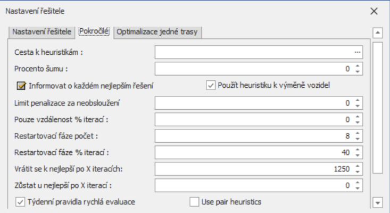Decrease Restartovací fáze počet value
390x213 pixels.
coord(358,139)
